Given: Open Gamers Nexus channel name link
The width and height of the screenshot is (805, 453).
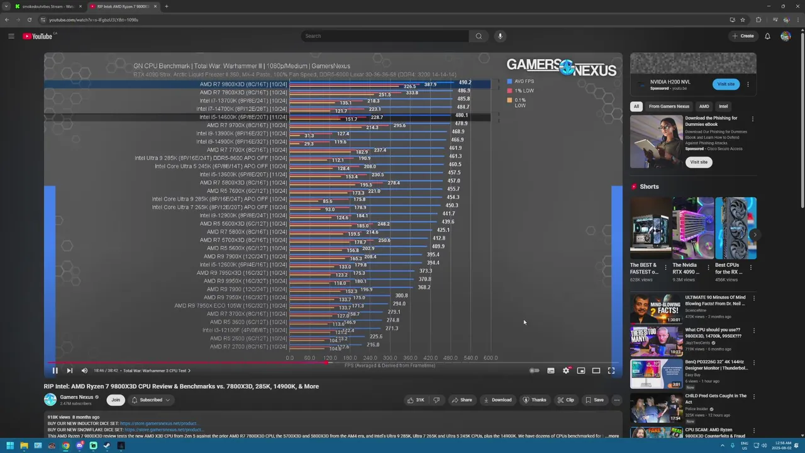Looking at the screenshot, I should click(76, 397).
